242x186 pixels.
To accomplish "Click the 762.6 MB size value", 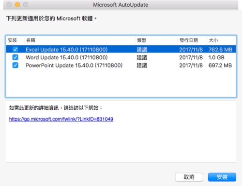I will (220, 50).
